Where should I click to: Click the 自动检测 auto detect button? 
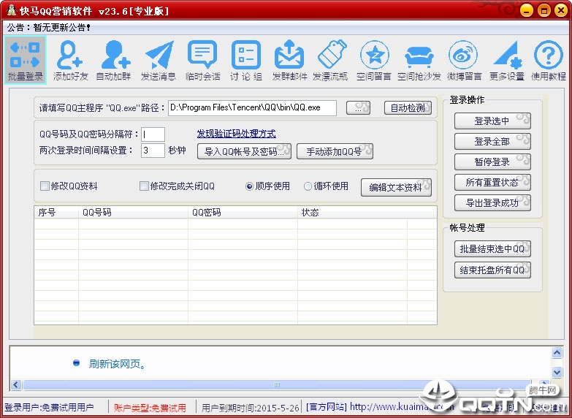(x=408, y=107)
